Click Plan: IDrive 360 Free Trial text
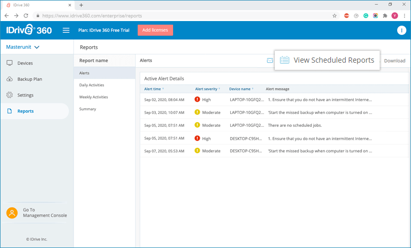Image resolution: width=411 pixels, height=248 pixels. (104, 30)
